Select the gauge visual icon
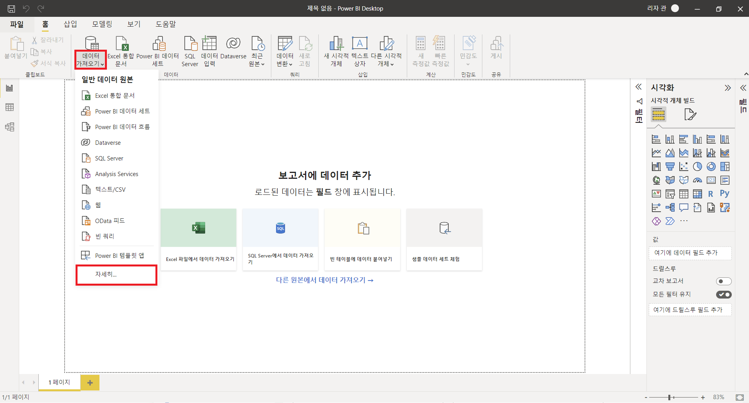749x403 pixels. coord(697,180)
